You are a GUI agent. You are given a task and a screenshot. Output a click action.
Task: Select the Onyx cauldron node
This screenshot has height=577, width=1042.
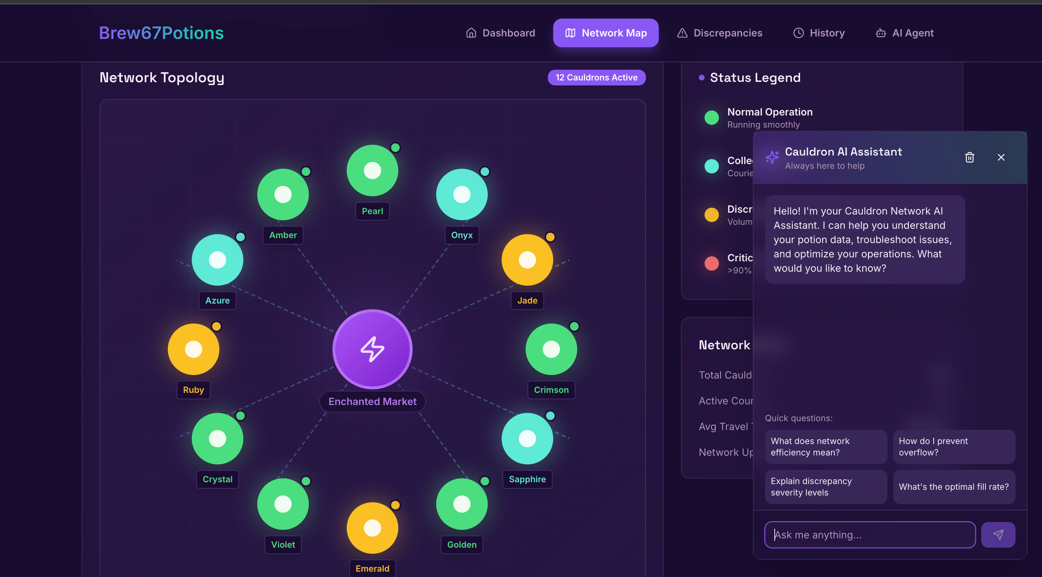tap(462, 194)
